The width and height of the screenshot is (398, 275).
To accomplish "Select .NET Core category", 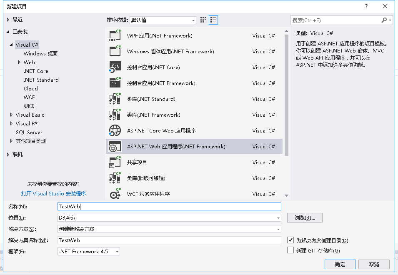I will (36, 71).
